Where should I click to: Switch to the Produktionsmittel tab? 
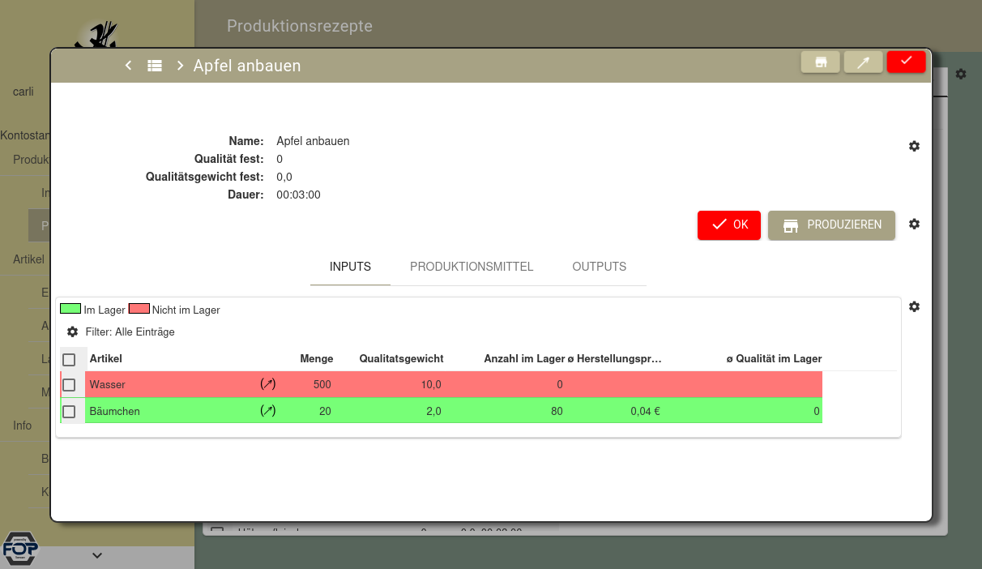(472, 267)
